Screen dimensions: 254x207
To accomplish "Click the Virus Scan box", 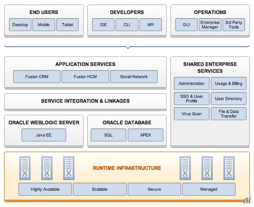I will (192, 114).
